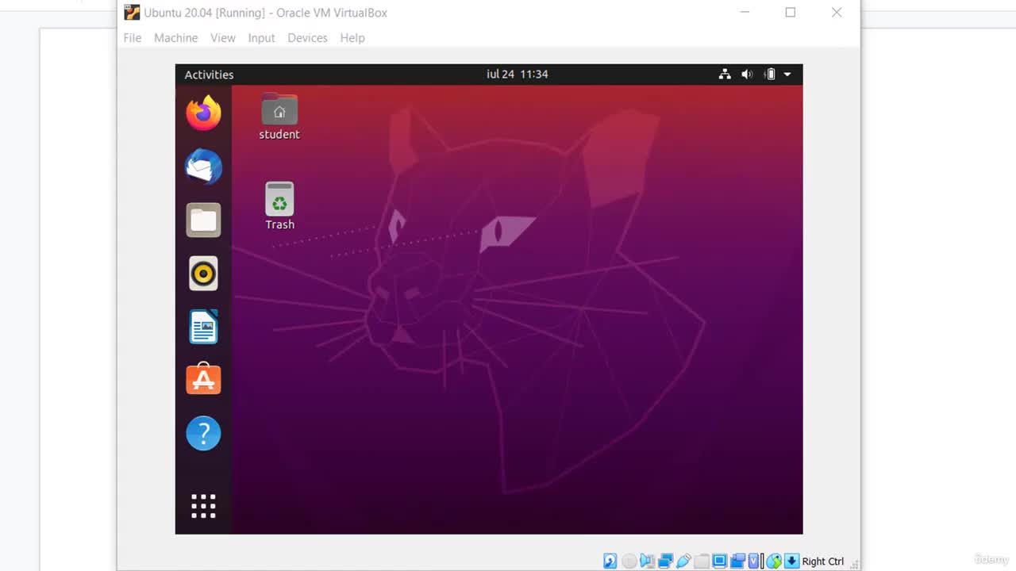Launch Rhythmbox music player from the dock

coord(203,274)
